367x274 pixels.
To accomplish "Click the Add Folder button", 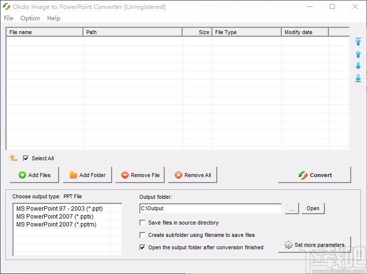I will click(x=88, y=175).
